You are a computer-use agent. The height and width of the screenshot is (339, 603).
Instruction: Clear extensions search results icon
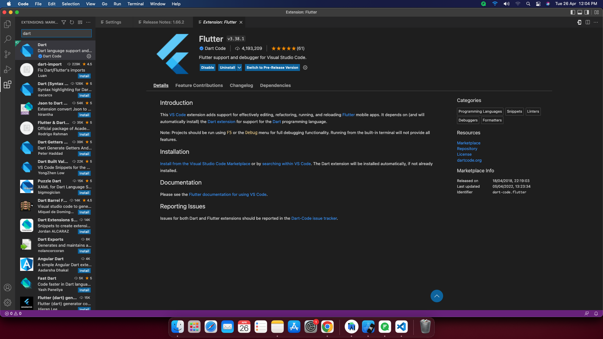[80, 22]
